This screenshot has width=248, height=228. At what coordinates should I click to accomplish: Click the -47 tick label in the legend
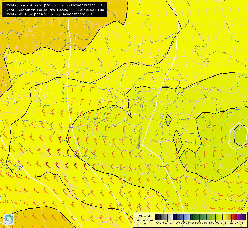[162, 224]
